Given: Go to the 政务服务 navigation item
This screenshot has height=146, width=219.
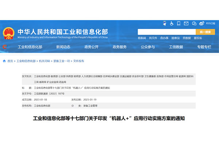Looking at the screenshot, I should [119, 47].
